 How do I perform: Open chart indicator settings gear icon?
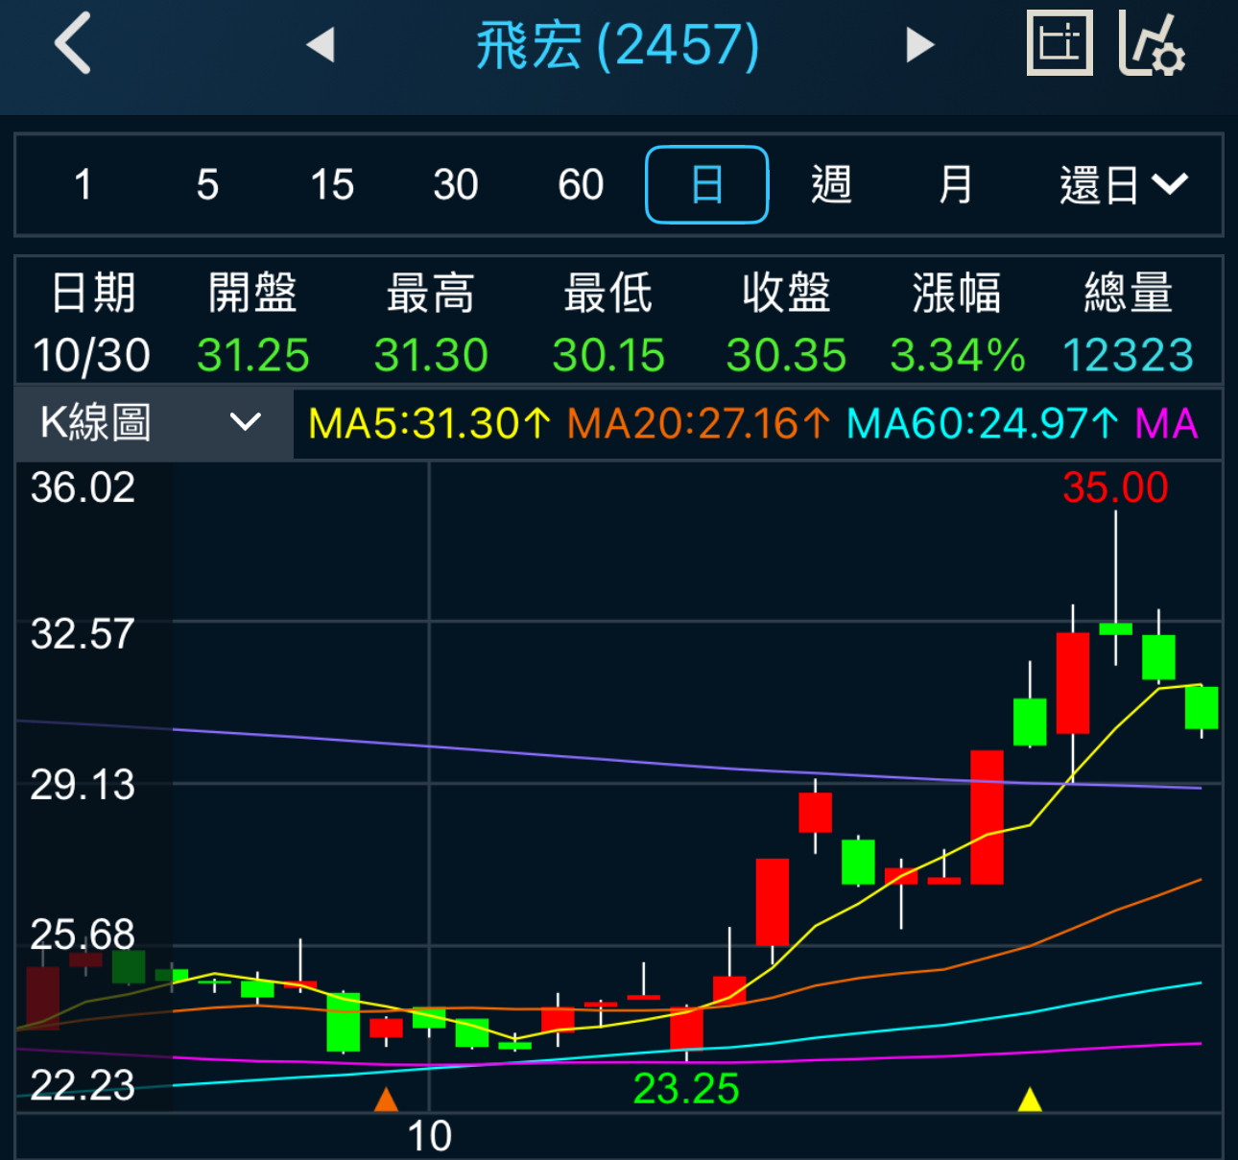(x=1153, y=45)
